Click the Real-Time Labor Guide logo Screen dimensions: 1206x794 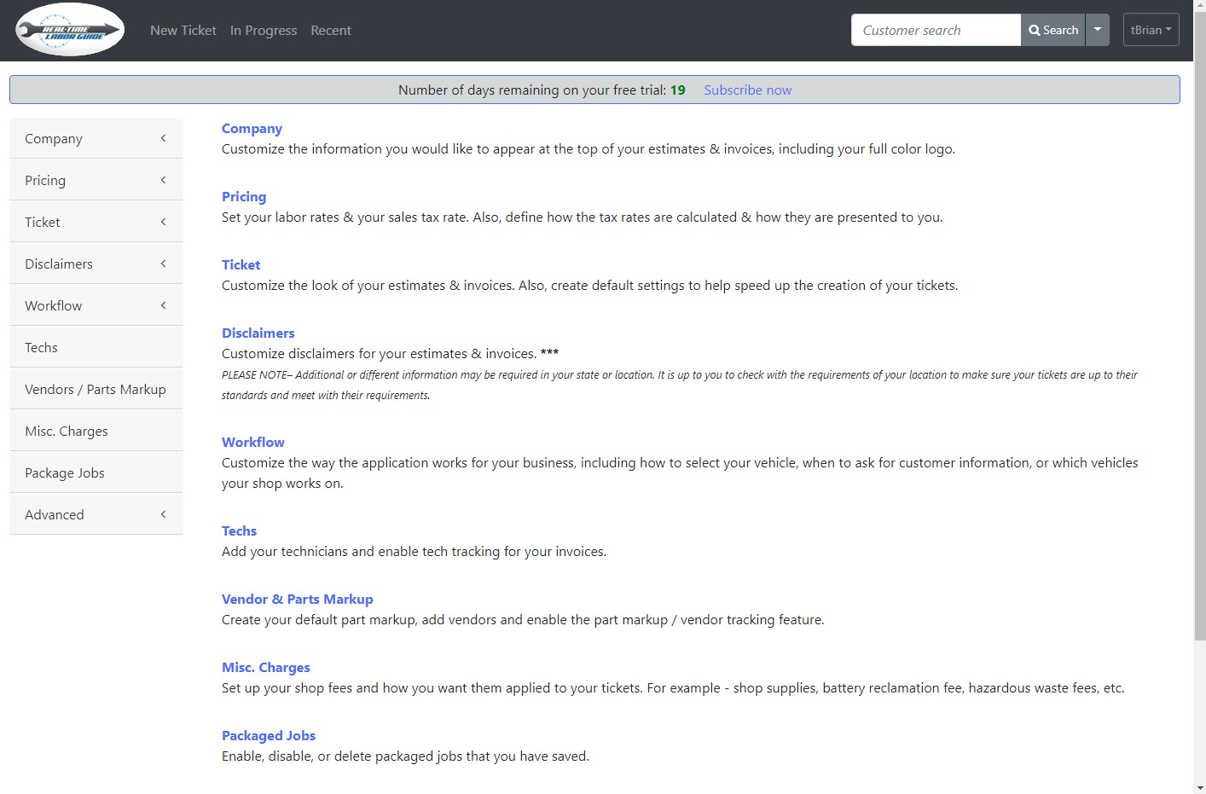point(70,30)
